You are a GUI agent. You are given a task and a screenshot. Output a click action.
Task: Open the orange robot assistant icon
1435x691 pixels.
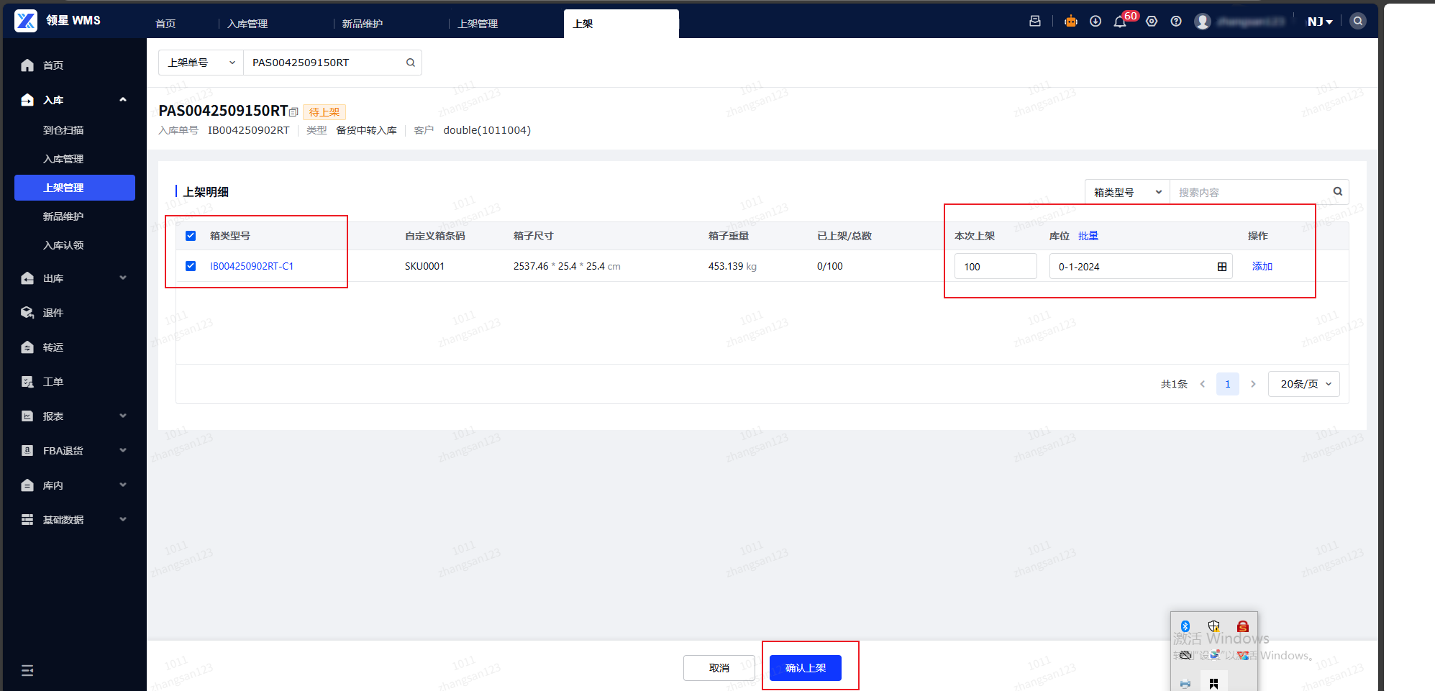tap(1071, 22)
